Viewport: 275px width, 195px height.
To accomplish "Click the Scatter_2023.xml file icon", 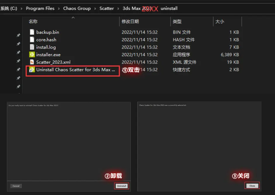I will coord(32,62).
